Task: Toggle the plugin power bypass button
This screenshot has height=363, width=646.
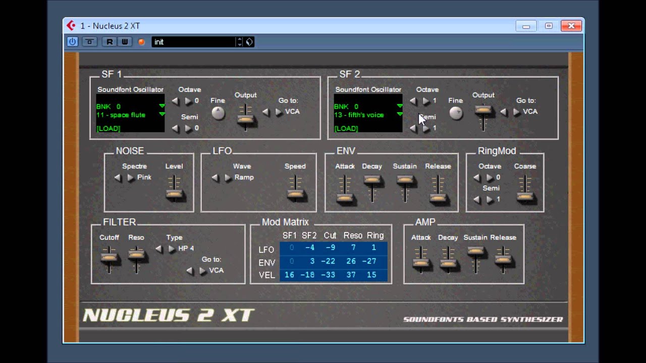Action: tap(72, 42)
